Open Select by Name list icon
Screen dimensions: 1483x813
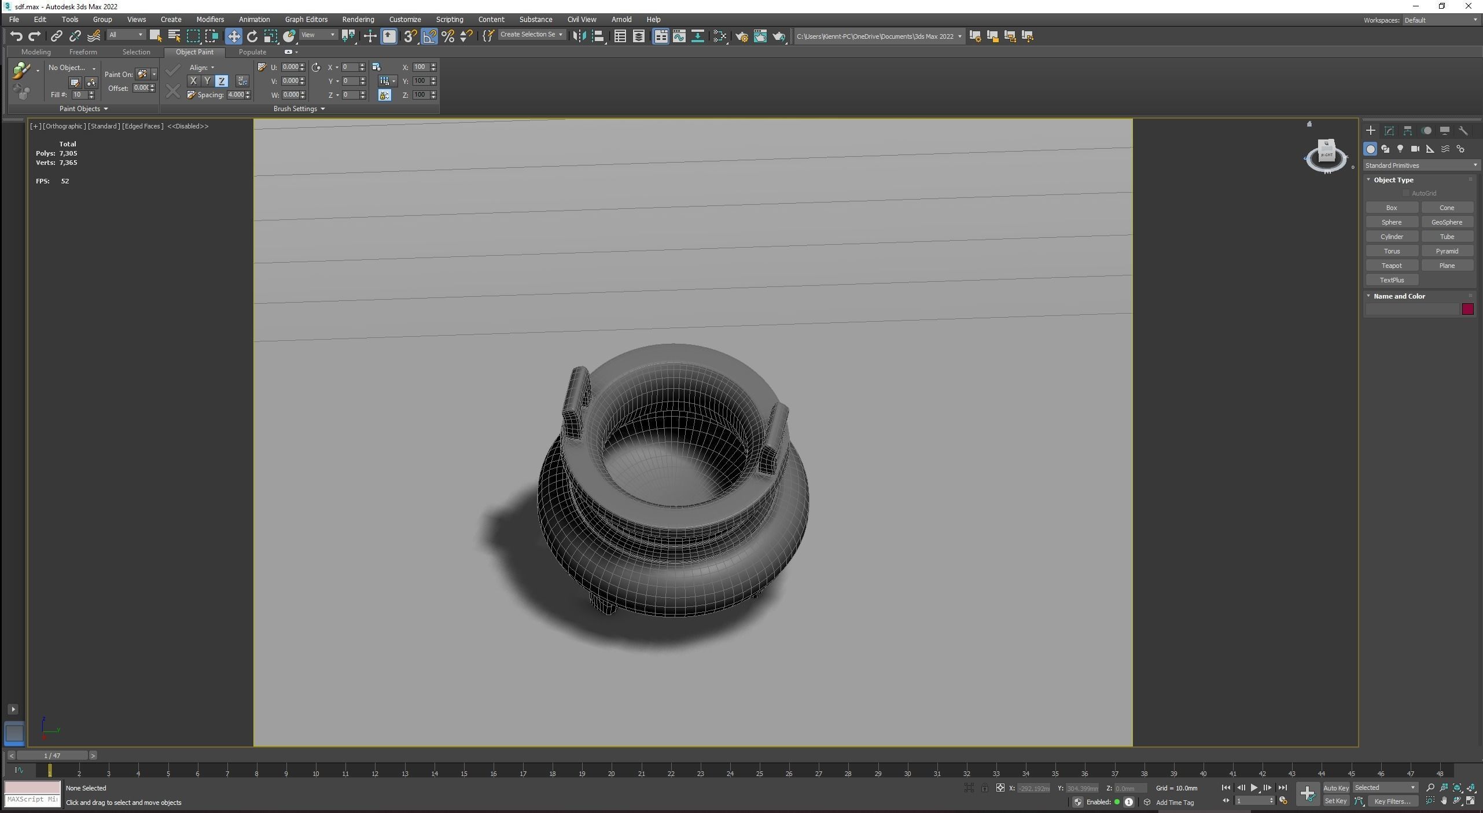tap(174, 36)
